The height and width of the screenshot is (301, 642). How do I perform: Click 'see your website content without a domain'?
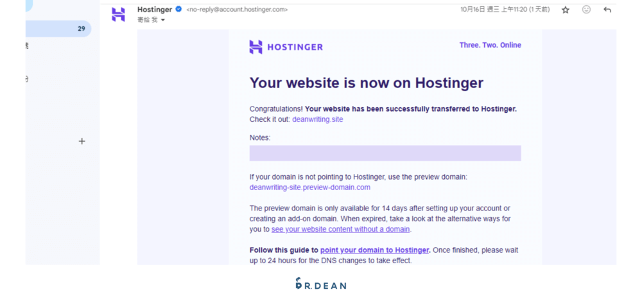click(340, 229)
